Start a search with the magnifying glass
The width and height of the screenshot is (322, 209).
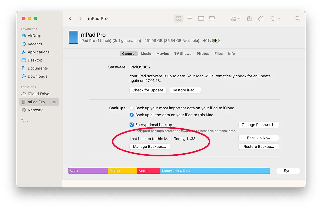point(298,18)
